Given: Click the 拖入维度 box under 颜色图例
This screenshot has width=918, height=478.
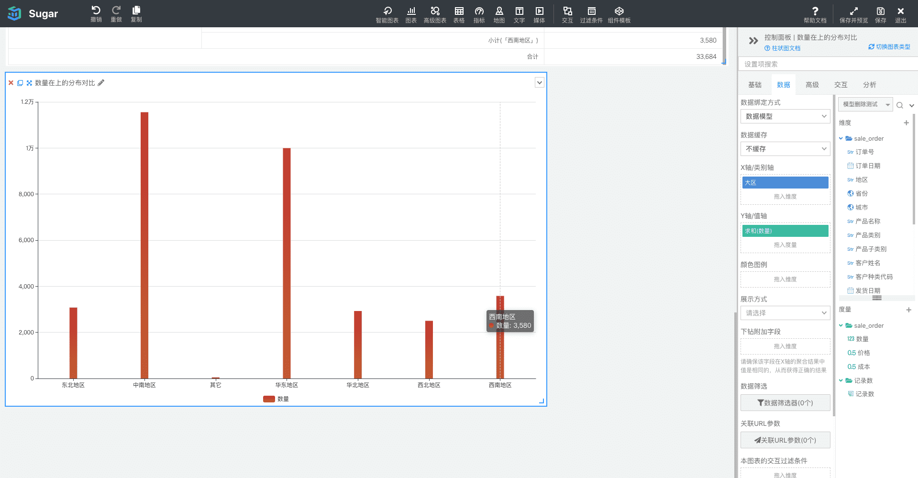Looking at the screenshot, I should click(x=785, y=279).
